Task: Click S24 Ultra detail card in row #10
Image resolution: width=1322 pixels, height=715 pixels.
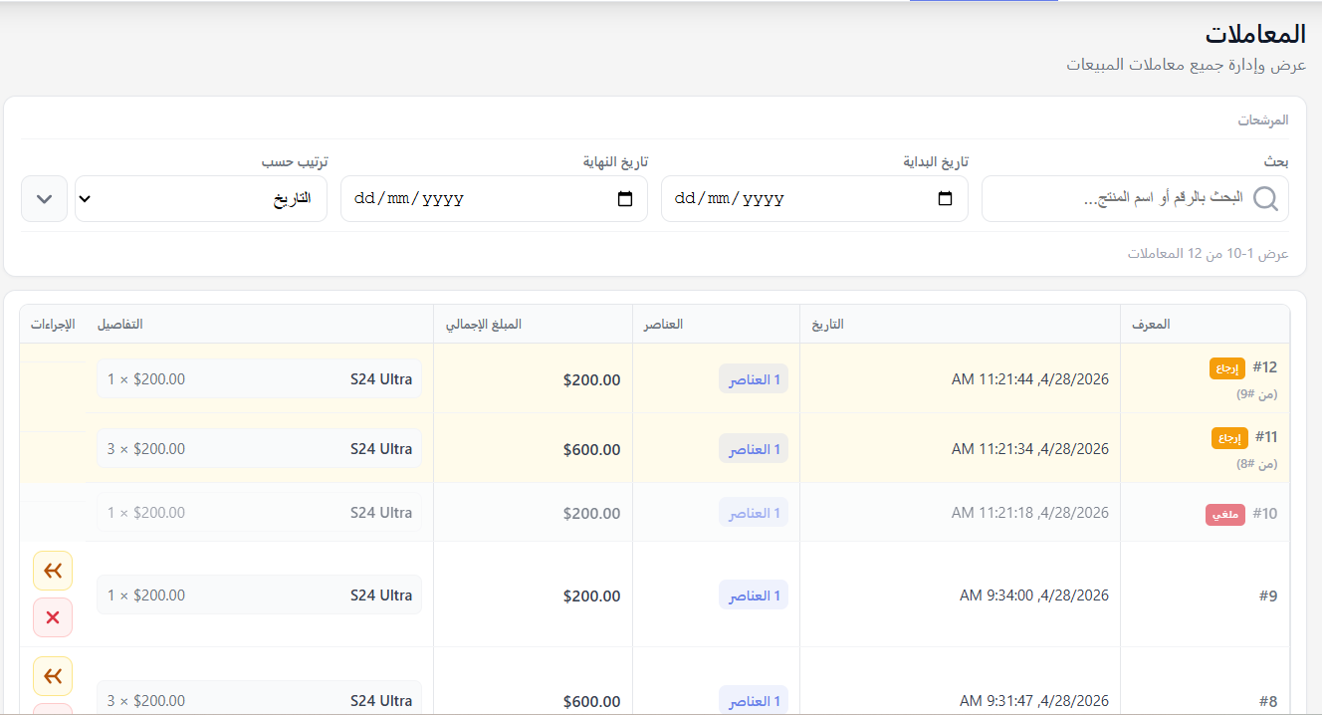Action: (259, 512)
